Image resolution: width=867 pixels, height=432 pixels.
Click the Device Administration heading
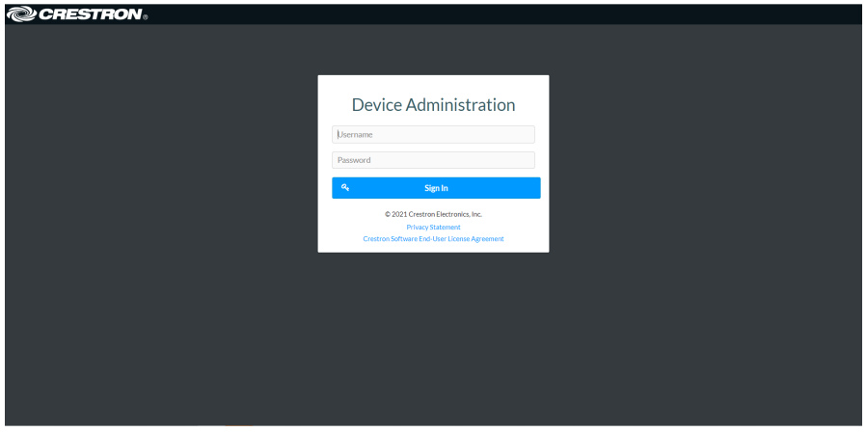point(433,105)
